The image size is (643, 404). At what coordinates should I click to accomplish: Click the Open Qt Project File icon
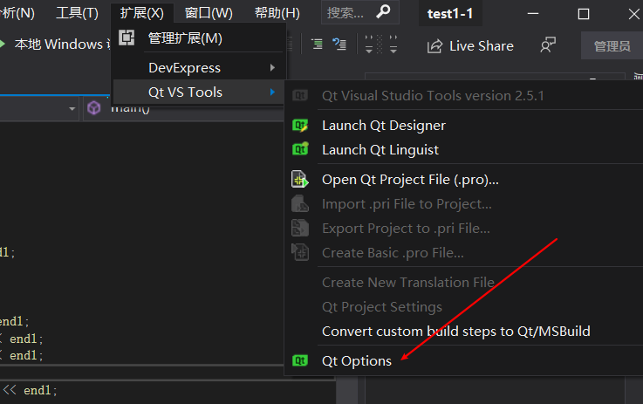300,179
